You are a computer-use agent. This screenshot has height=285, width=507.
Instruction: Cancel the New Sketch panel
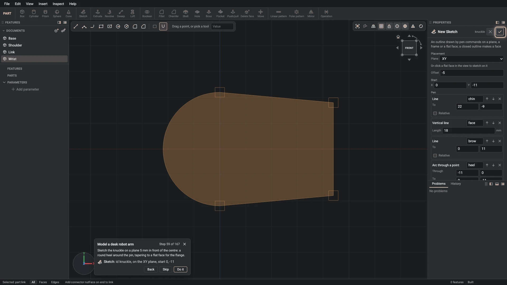pos(490,32)
